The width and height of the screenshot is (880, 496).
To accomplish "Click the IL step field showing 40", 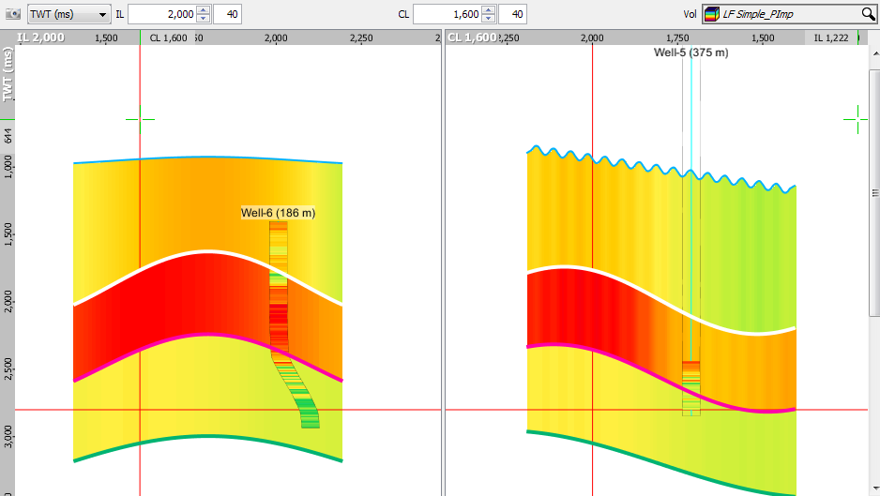I will tap(227, 14).
